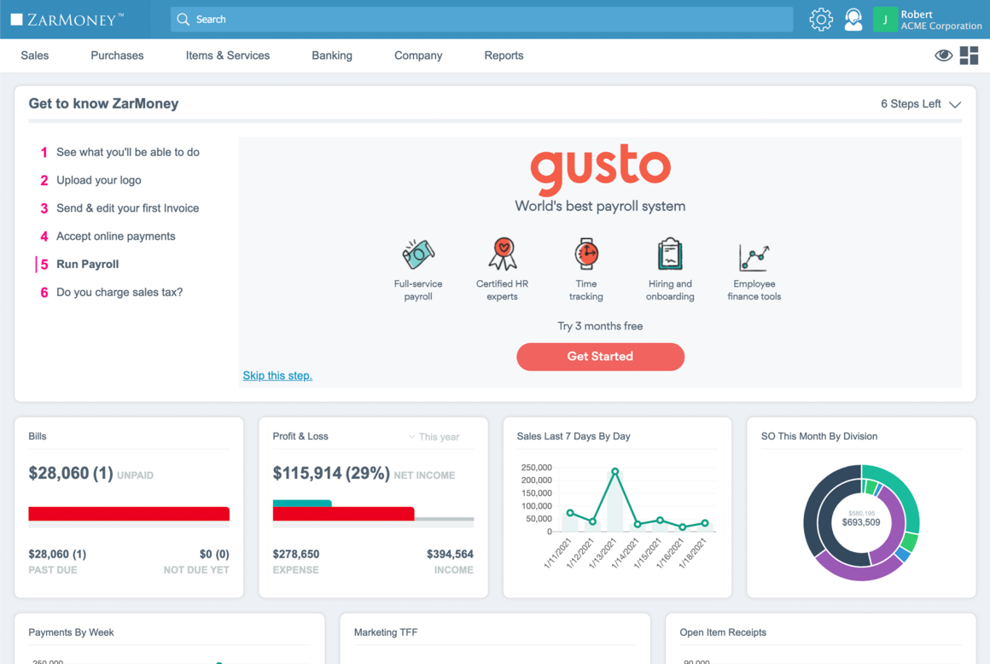Open the This year period dropdown
Screen dimensions: 990x664
click(434, 437)
